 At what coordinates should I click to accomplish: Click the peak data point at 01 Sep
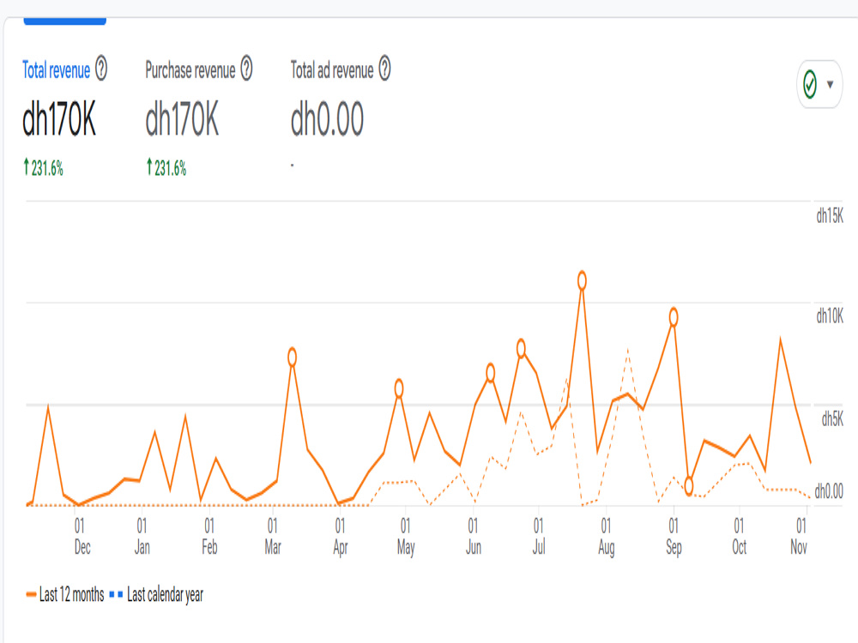[x=674, y=317]
